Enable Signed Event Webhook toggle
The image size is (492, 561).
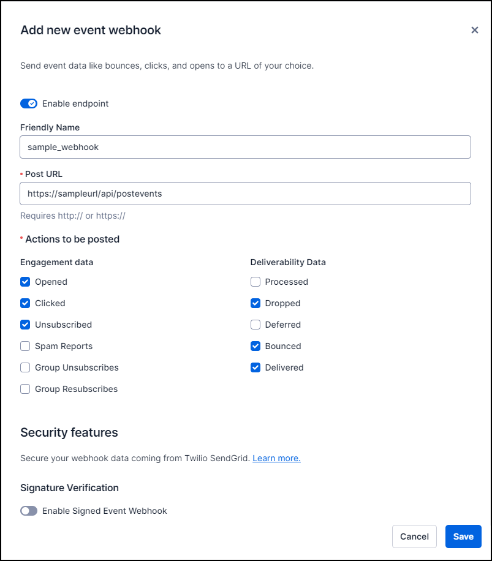pyautogui.click(x=29, y=511)
